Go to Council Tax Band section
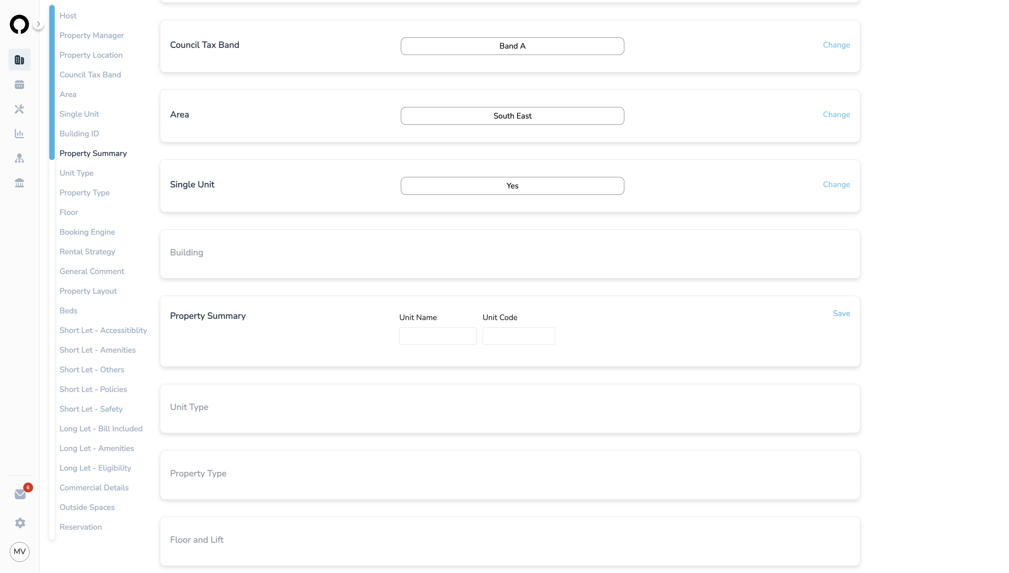This screenshot has width=1009, height=573. click(x=90, y=75)
